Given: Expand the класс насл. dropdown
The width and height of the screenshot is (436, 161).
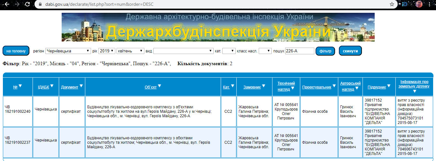Looking at the screenshot, I should (x=265, y=51).
